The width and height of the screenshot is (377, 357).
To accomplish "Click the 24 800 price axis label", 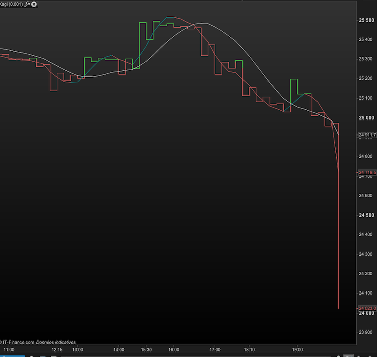I will (x=366, y=156).
